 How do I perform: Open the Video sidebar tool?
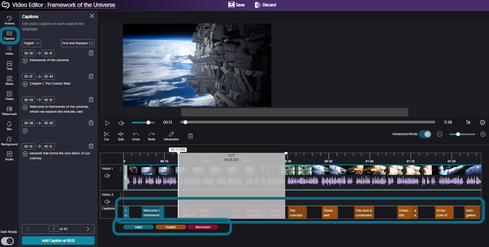click(9, 96)
